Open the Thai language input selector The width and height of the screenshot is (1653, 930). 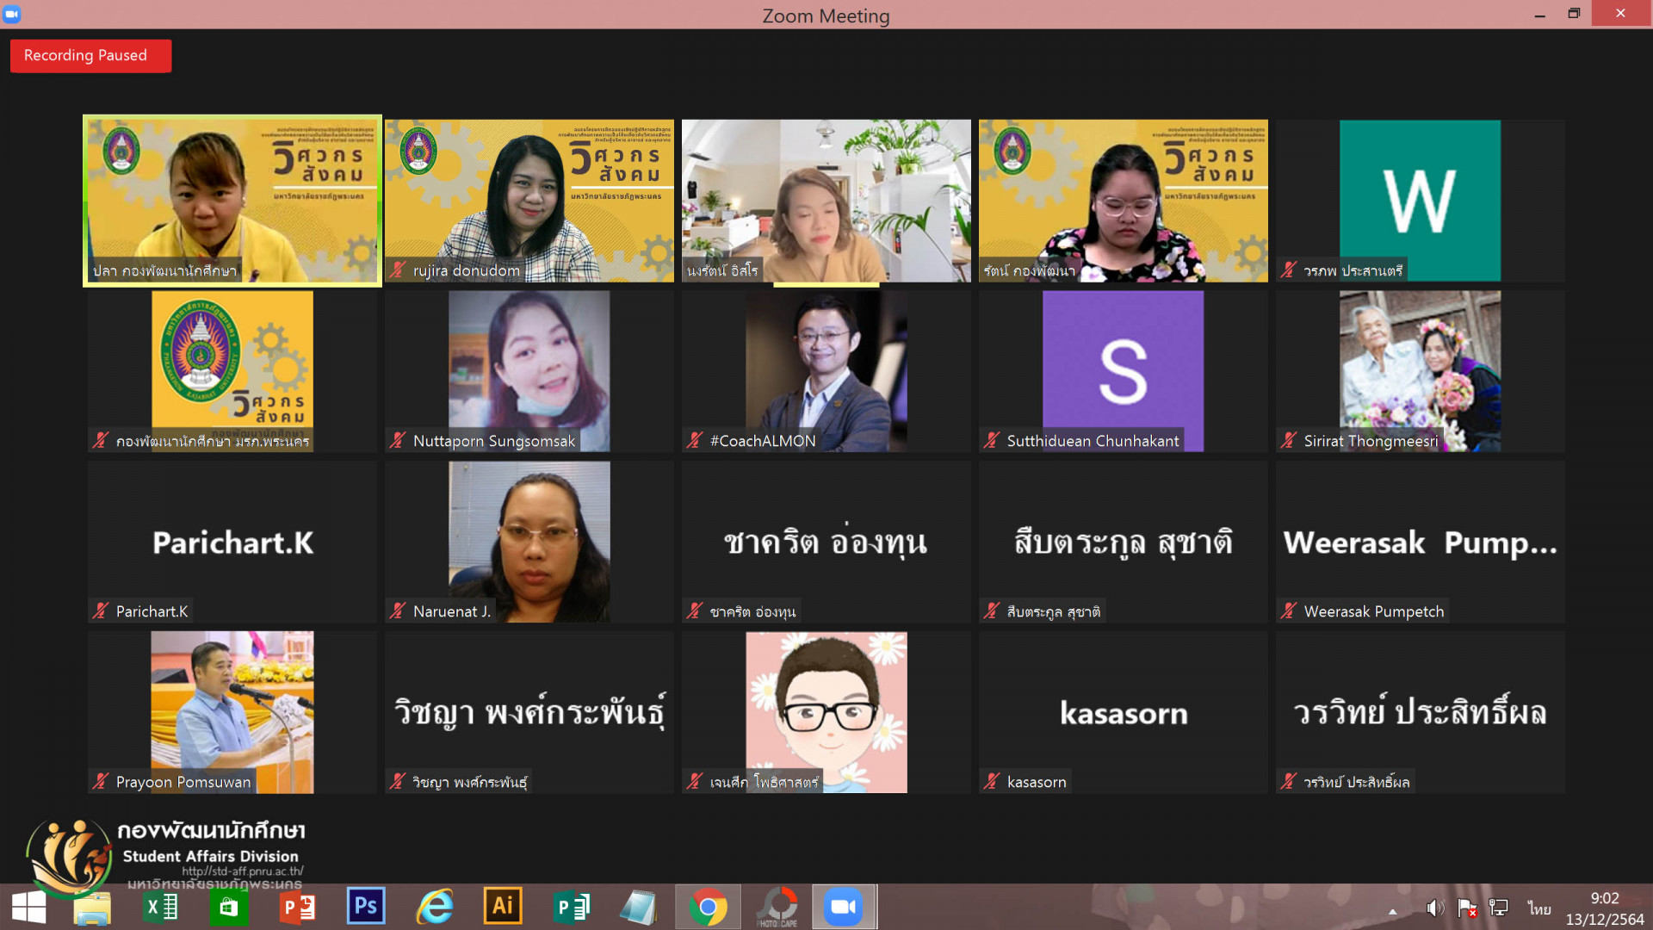pos(1538,908)
